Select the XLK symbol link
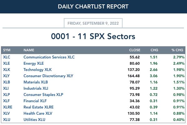This screenshot has width=187, height=125. (7, 70)
